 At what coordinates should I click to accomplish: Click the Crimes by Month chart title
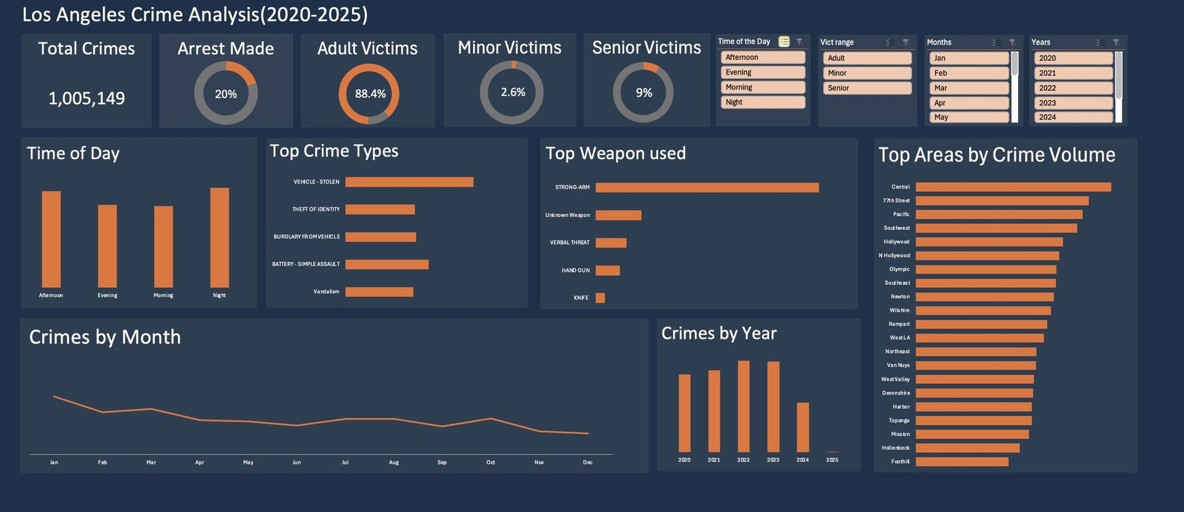(105, 337)
